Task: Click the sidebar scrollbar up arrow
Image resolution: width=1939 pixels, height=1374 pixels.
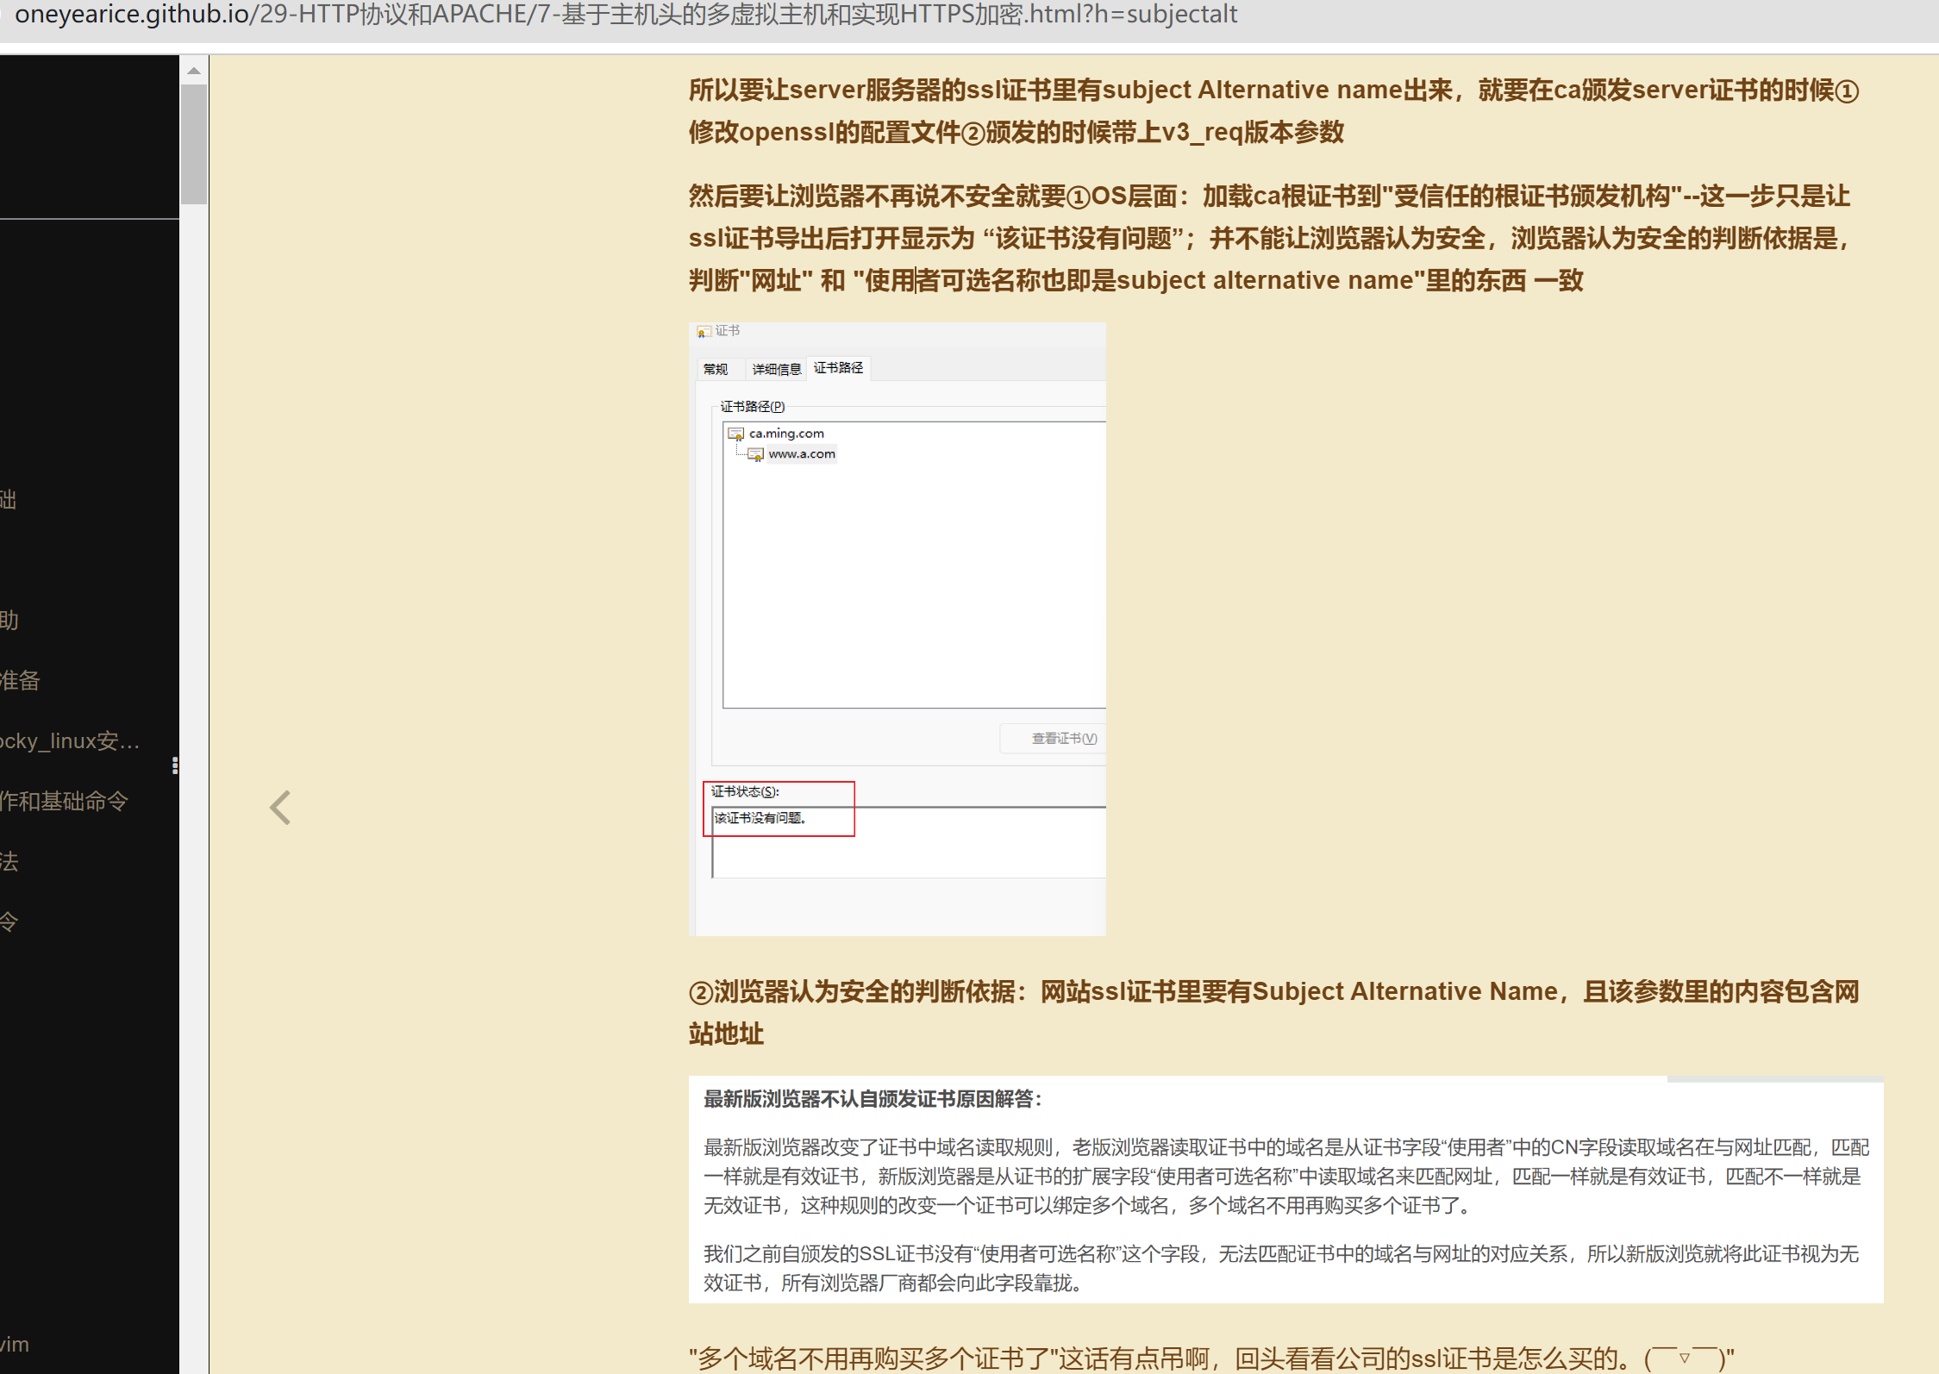Action: 194,72
